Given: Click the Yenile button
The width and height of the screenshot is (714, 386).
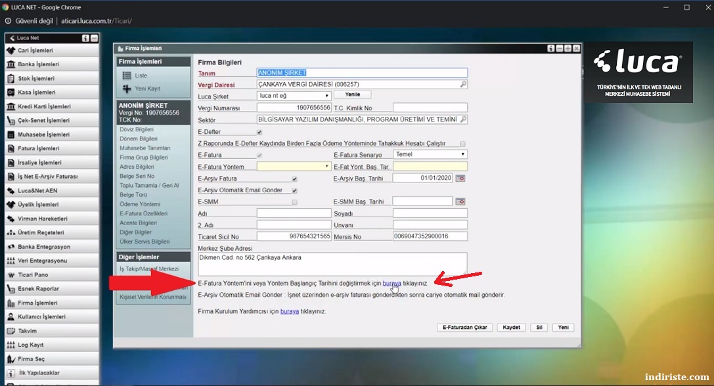Looking at the screenshot, I should 353,95.
